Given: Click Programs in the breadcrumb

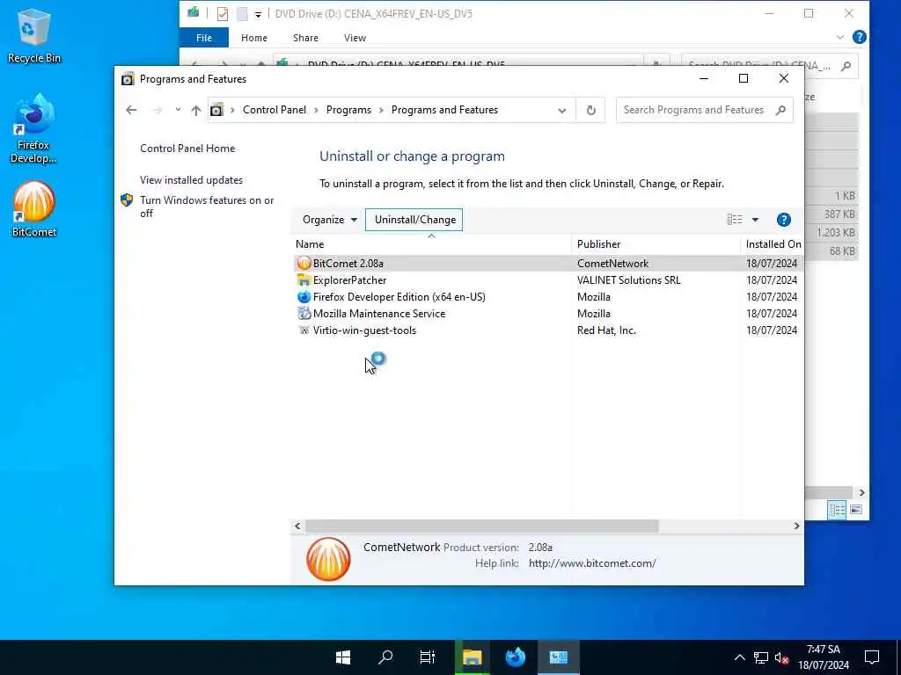Looking at the screenshot, I should (348, 110).
